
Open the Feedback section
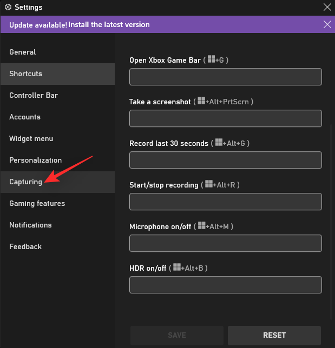25,247
